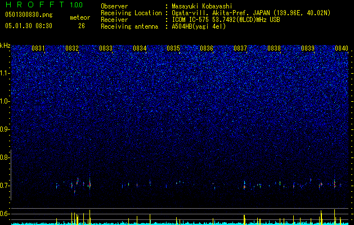
Task: Click the Receiving antenna label
Action: click(129, 26)
